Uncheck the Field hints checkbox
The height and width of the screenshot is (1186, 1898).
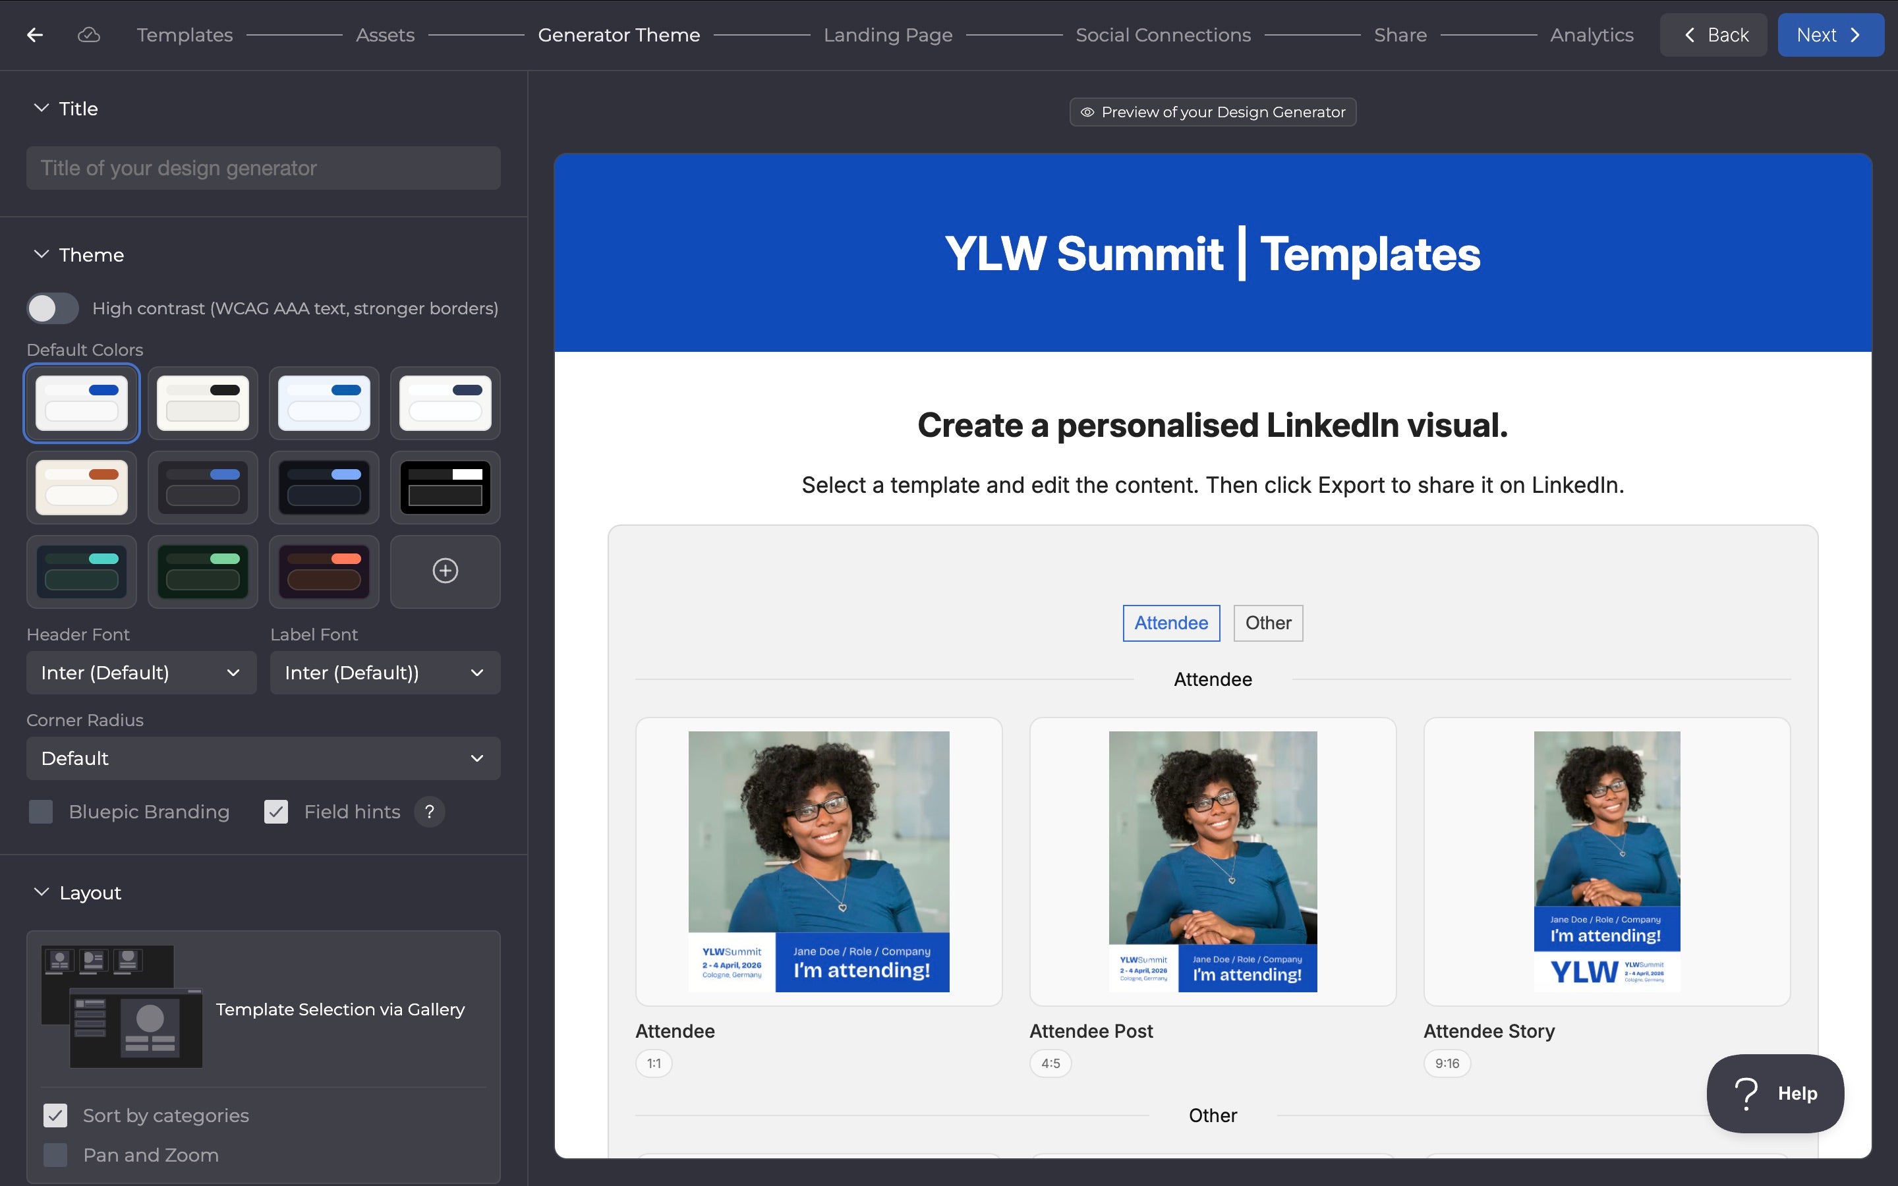(x=276, y=812)
